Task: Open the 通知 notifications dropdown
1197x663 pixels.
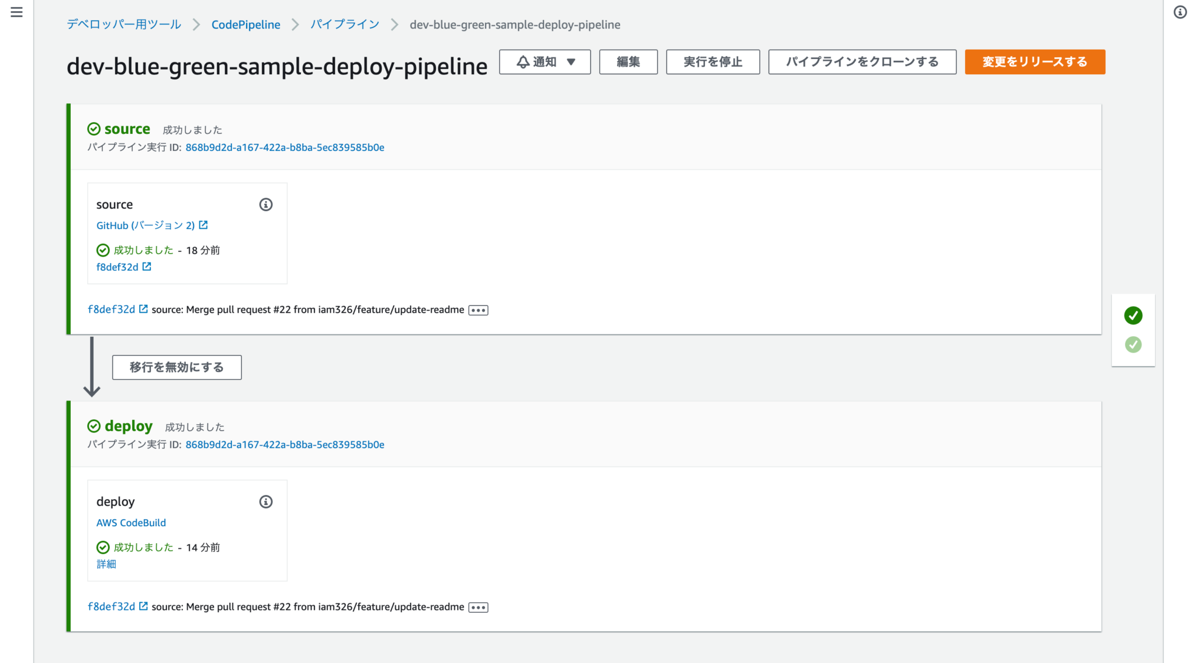Action: pos(544,61)
